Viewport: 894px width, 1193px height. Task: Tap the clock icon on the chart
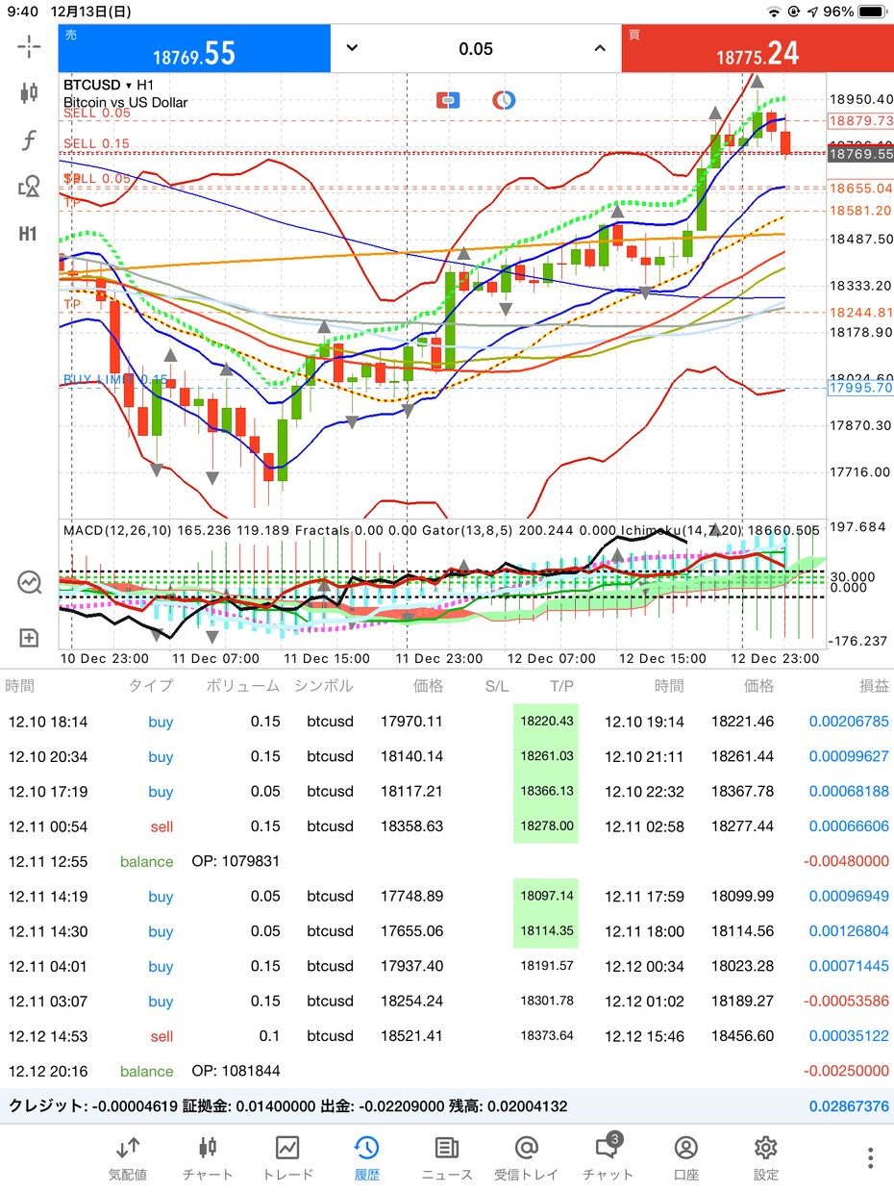click(x=504, y=100)
